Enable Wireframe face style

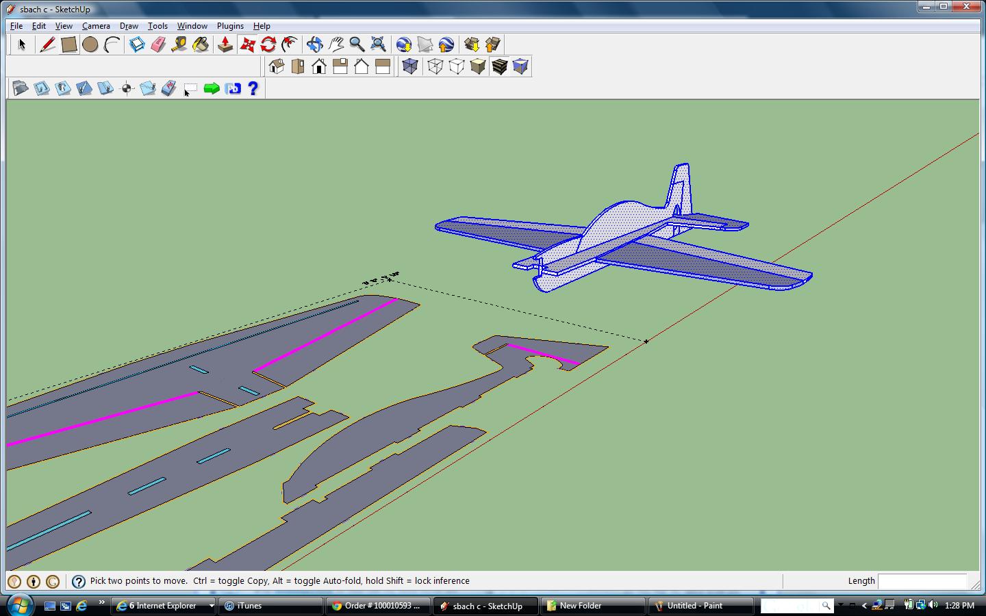[435, 67]
